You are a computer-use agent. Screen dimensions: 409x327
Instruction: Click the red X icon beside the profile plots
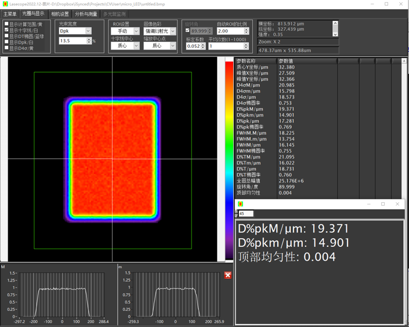pos(228,275)
